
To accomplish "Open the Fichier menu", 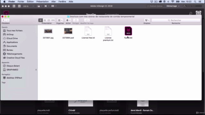I will coord(21,2).
